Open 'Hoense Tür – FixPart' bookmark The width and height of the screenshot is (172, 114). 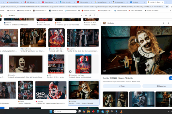click(x=56, y=11)
